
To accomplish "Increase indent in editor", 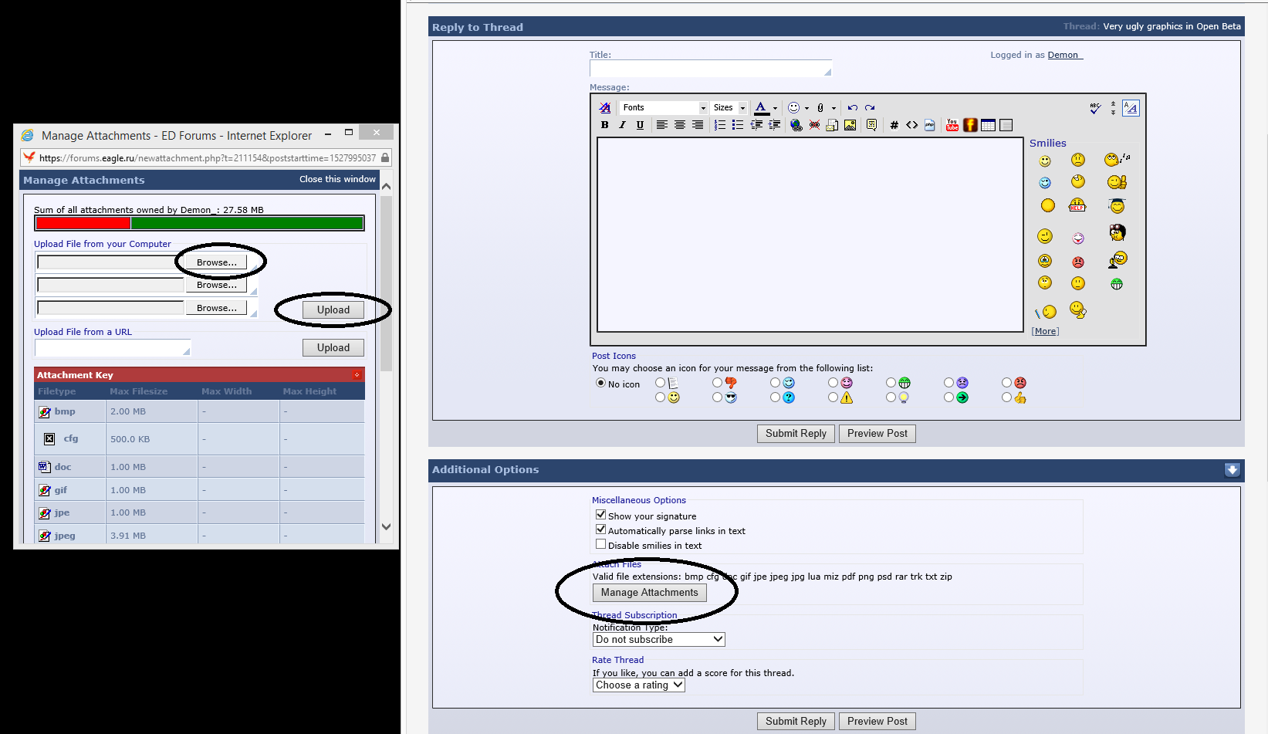I will pyautogui.click(x=774, y=125).
